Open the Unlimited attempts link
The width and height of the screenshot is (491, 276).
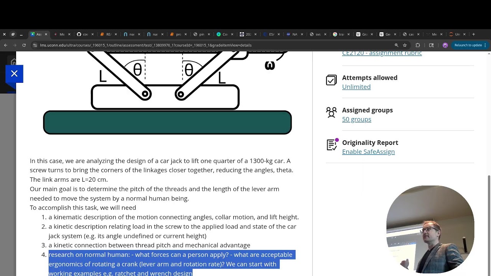point(356,87)
